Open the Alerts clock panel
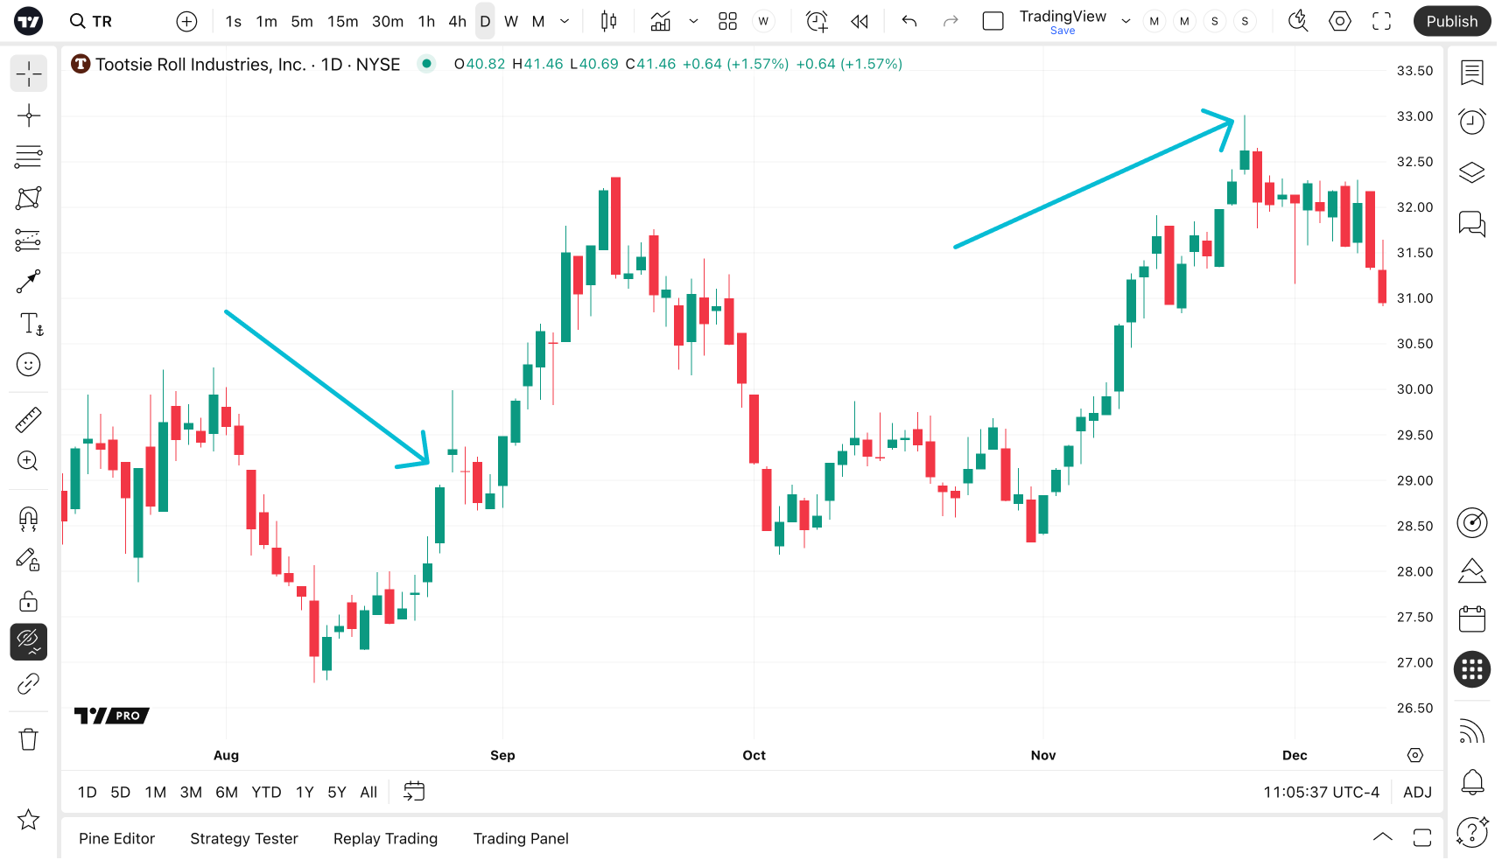1502x860 pixels. pyautogui.click(x=1472, y=121)
